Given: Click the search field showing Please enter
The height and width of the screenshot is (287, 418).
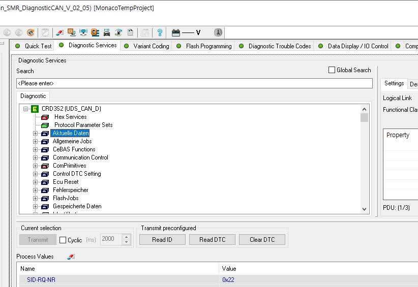Looking at the screenshot, I should point(194,83).
